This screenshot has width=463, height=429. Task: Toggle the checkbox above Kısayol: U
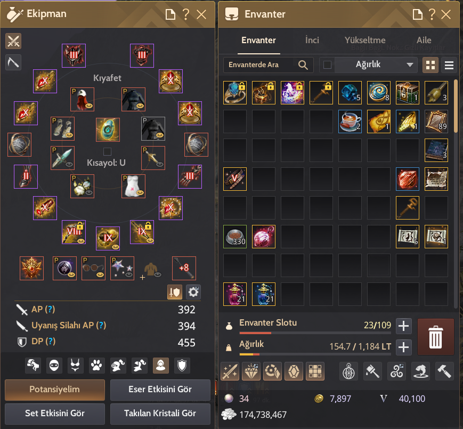[107, 151]
